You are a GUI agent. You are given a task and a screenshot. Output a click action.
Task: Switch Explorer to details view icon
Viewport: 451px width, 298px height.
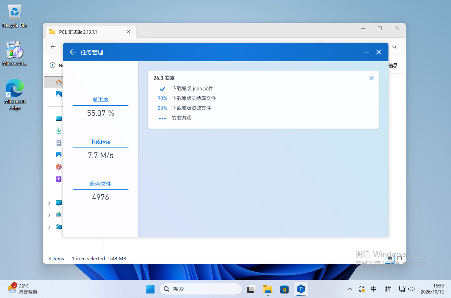coord(390,259)
